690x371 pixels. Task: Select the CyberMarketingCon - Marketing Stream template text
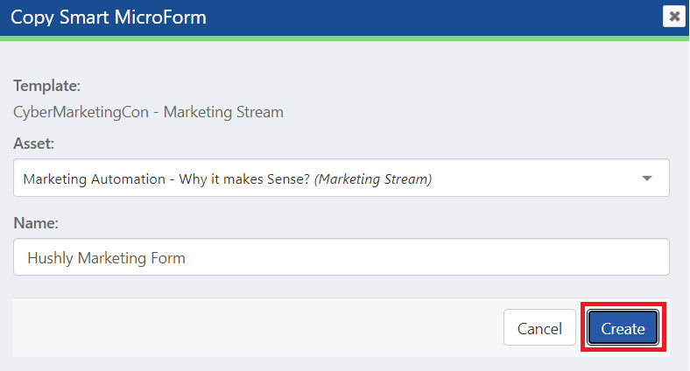149,112
